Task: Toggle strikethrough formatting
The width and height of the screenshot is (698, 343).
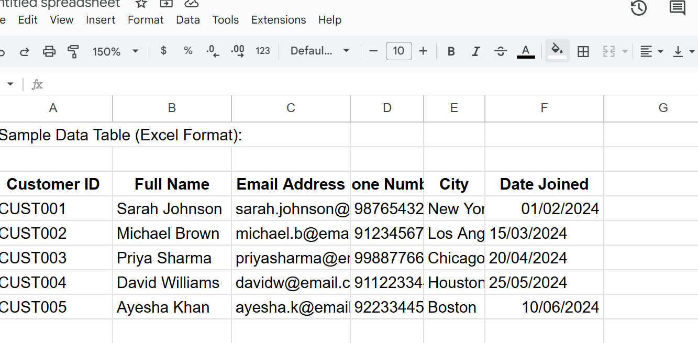Action: (x=501, y=51)
